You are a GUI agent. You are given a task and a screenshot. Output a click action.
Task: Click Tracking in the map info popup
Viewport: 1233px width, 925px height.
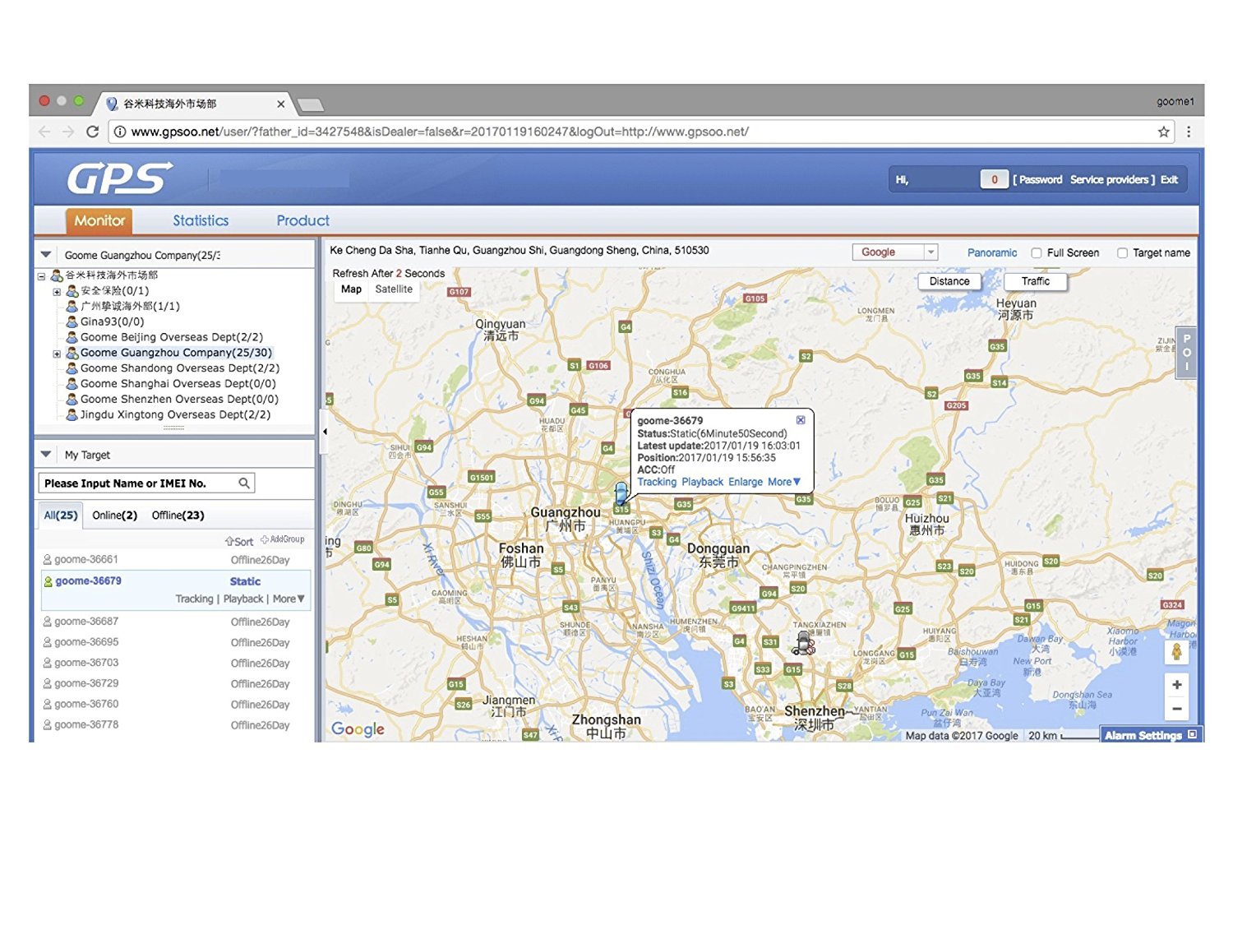point(657,482)
